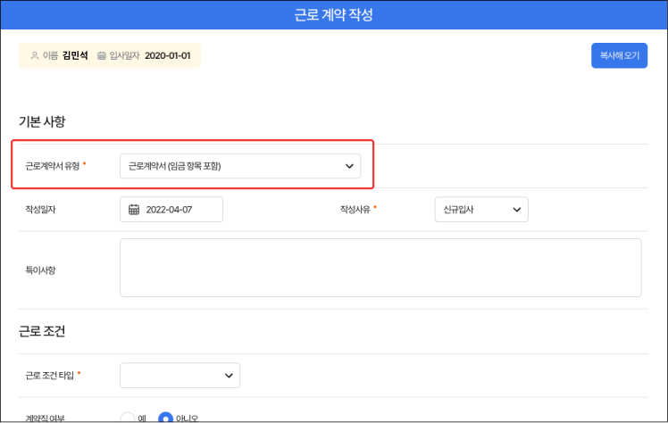
Task: Click the 근로 계약 작성 header title
Action: 333,15
